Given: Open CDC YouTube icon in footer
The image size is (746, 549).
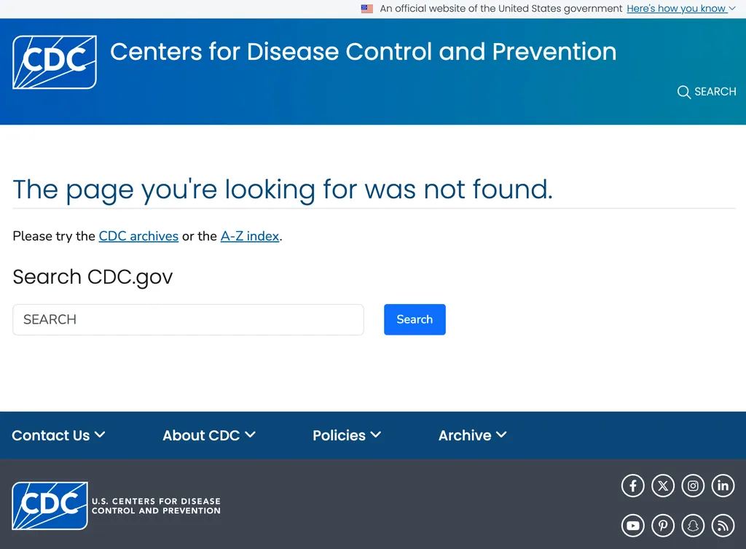Looking at the screenshot, I should [x=632, y=525].
